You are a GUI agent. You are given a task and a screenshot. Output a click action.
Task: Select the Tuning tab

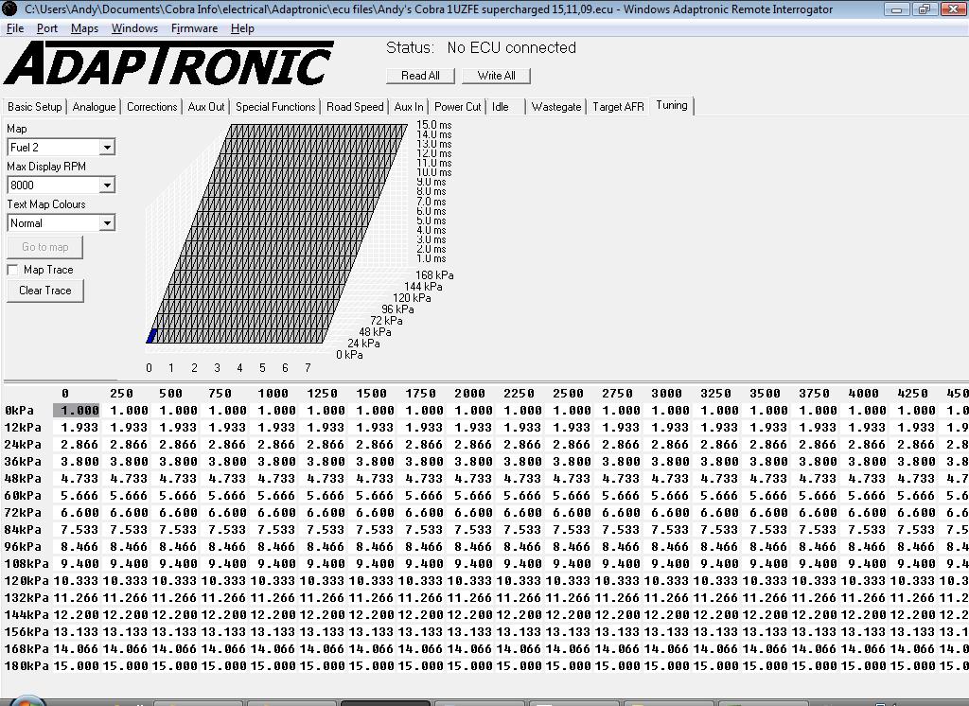click(x=672, y=105)
